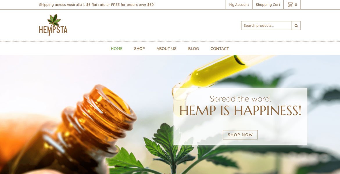This screenshot has width=340, height=174.
Task: Click the magnifier search button
Action: click(x=296, y=26)
